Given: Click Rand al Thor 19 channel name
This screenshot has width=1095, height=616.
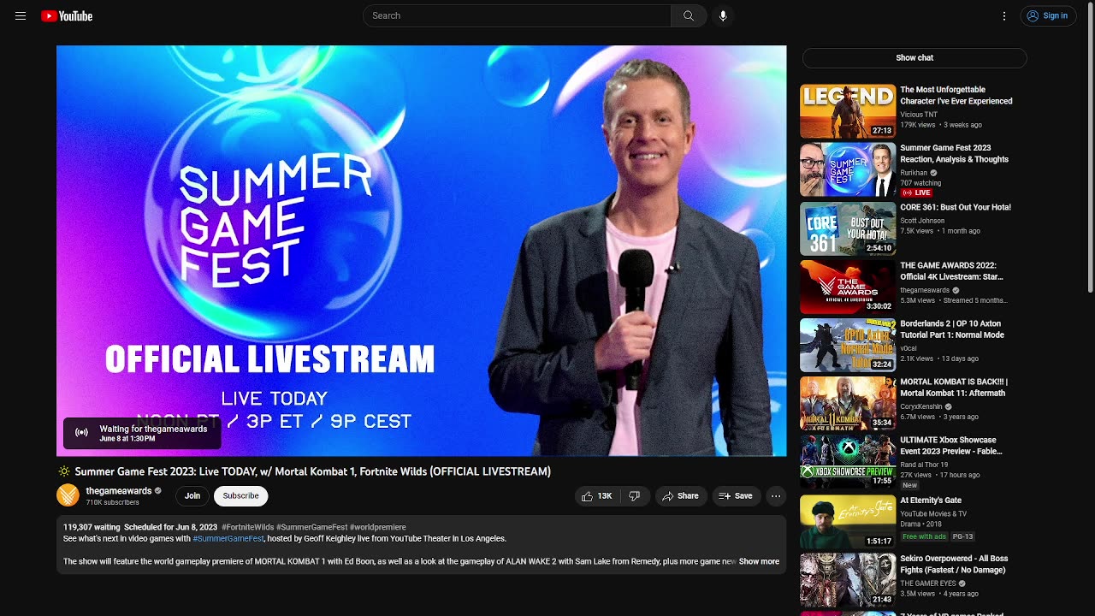Looking at the screenshot, I should (x=924, y=465).
